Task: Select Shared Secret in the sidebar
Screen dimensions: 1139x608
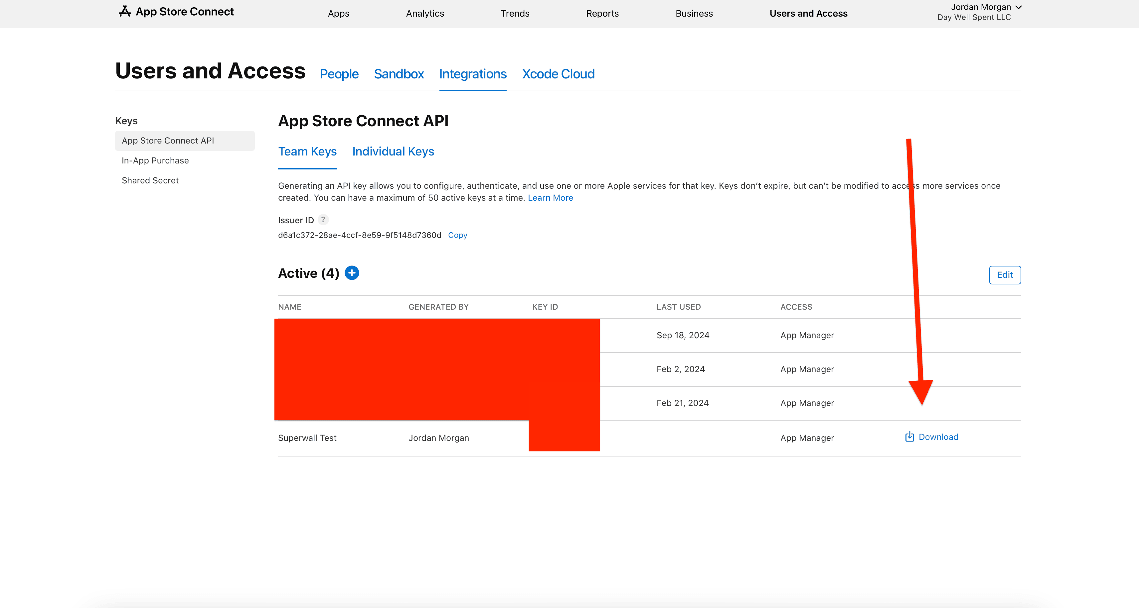Action: point(150,181)
